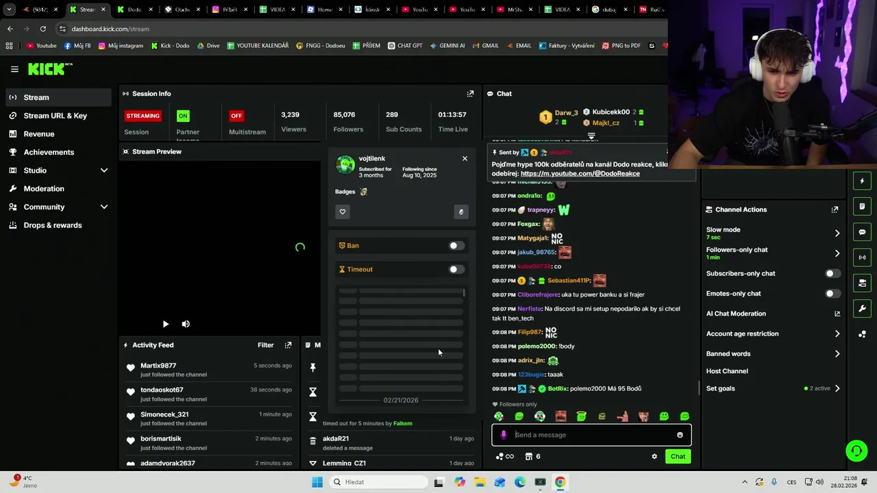Pop out the Session Info panel
877x493 pixels.
coord(470,94)
